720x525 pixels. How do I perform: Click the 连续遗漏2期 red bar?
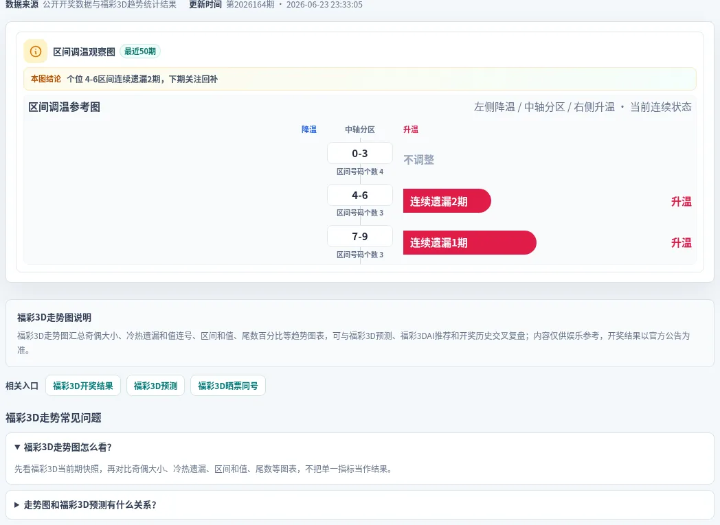(447, 201)
